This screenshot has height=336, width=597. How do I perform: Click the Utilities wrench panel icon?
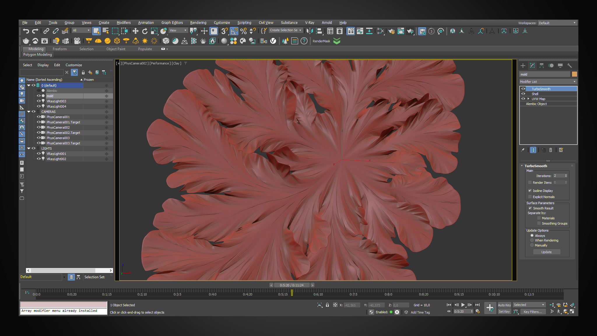pyautogui.click(x=569, y=66)
